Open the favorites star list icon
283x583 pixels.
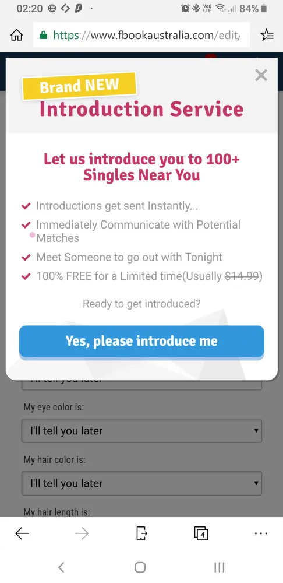267,36
